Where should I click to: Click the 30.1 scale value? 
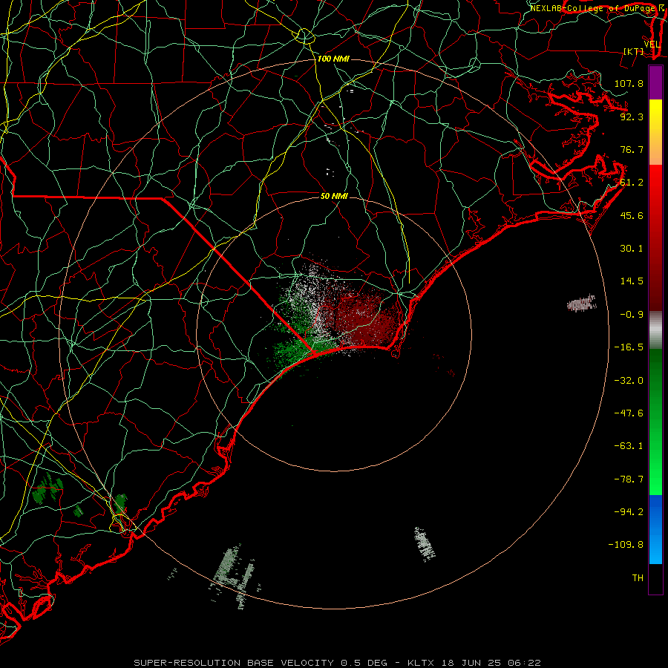tap(632, 249)
